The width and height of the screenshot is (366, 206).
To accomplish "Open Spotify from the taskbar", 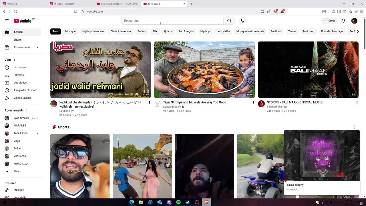I will (x=178, y=202).
